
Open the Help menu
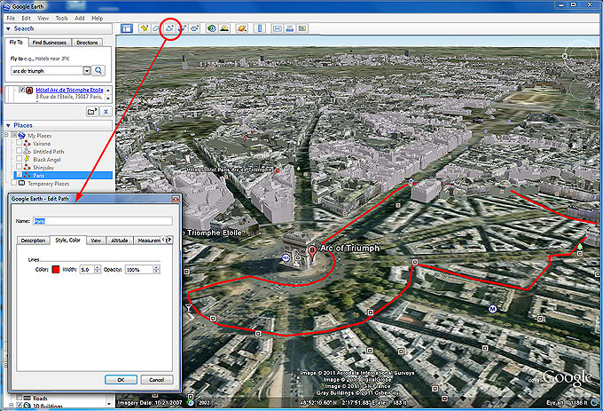click(98, 18)
